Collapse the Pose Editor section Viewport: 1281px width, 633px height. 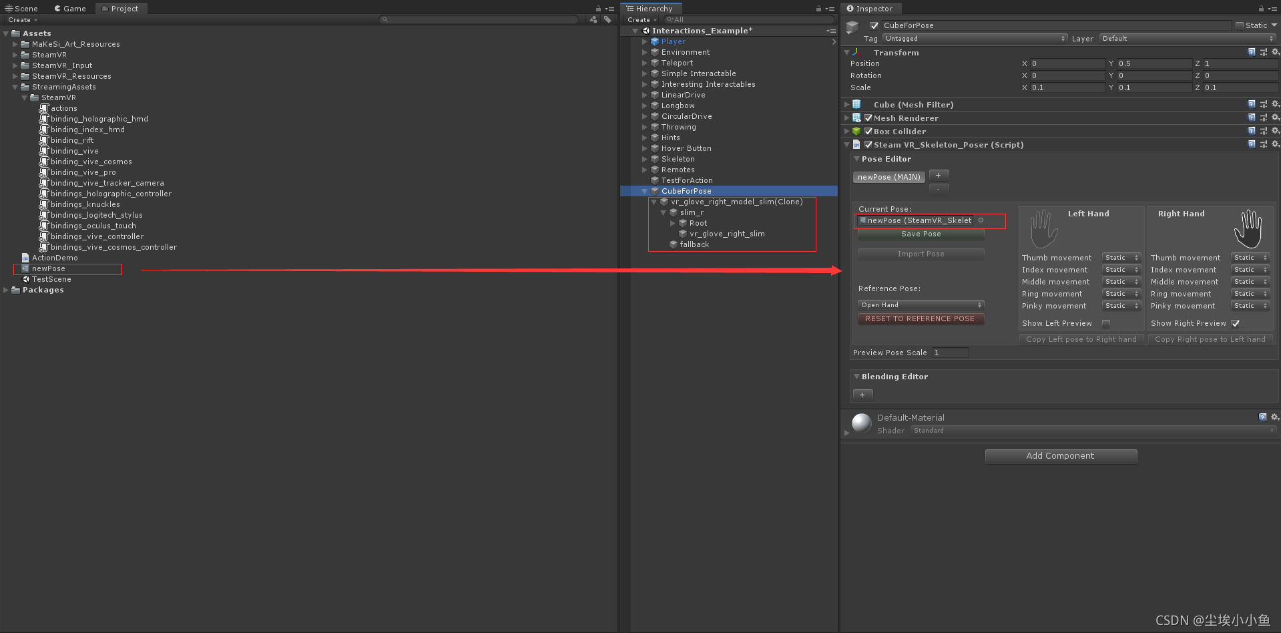click(856, 159)
